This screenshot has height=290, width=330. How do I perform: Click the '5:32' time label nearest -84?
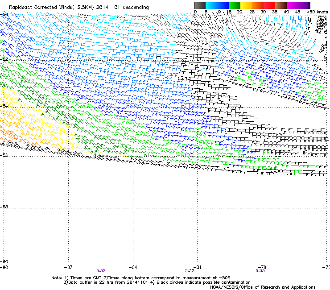click(x=101, y=271)
